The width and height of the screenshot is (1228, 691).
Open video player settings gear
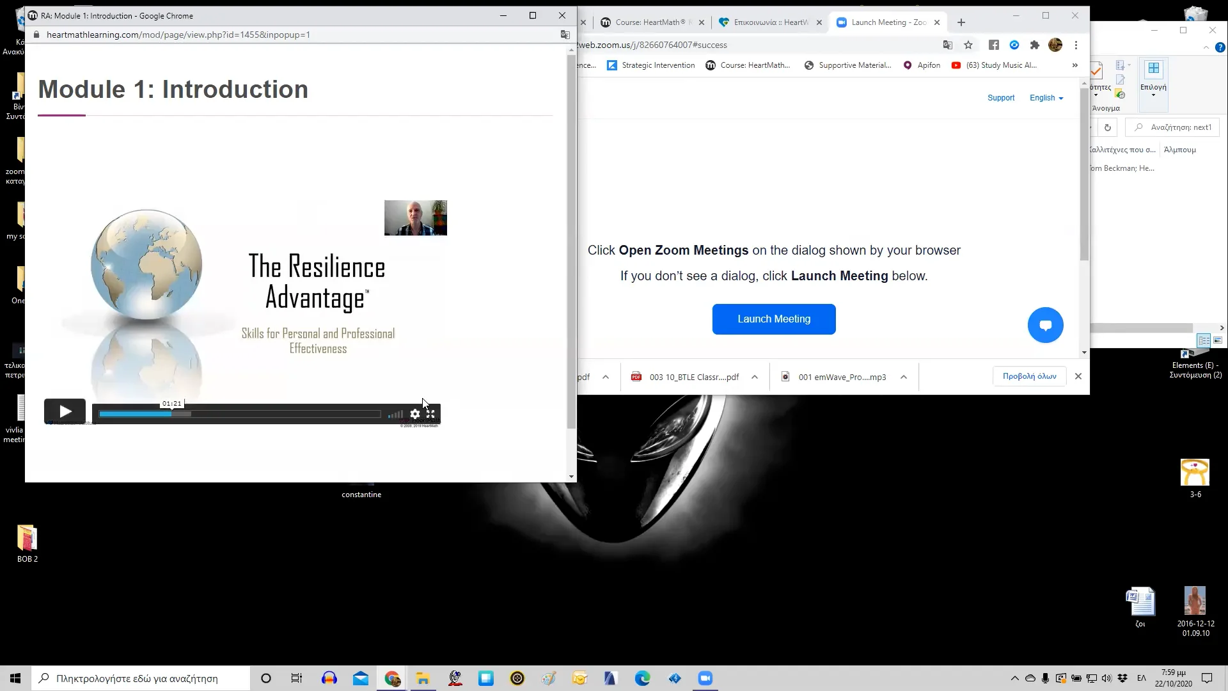(415, 414)
